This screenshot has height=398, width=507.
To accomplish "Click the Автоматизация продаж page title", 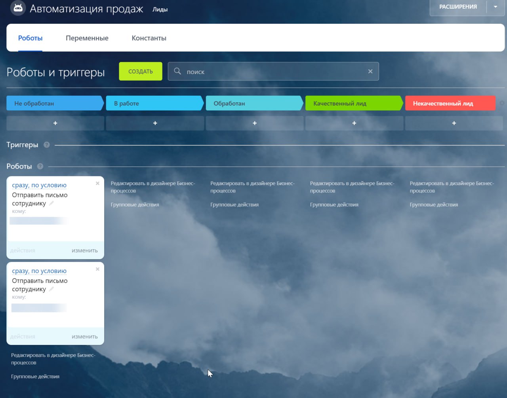I will point(86,9).
